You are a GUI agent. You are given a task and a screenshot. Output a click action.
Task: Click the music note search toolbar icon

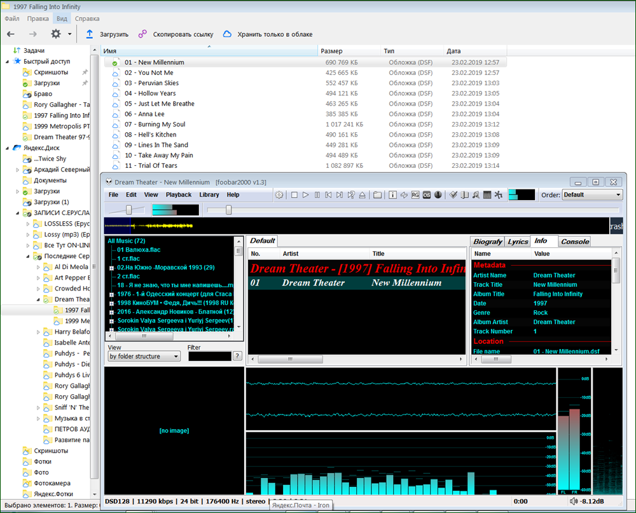tap(476, 195)
